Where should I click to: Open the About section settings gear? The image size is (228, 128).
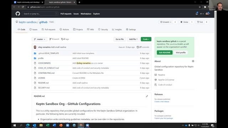point(193,61)
